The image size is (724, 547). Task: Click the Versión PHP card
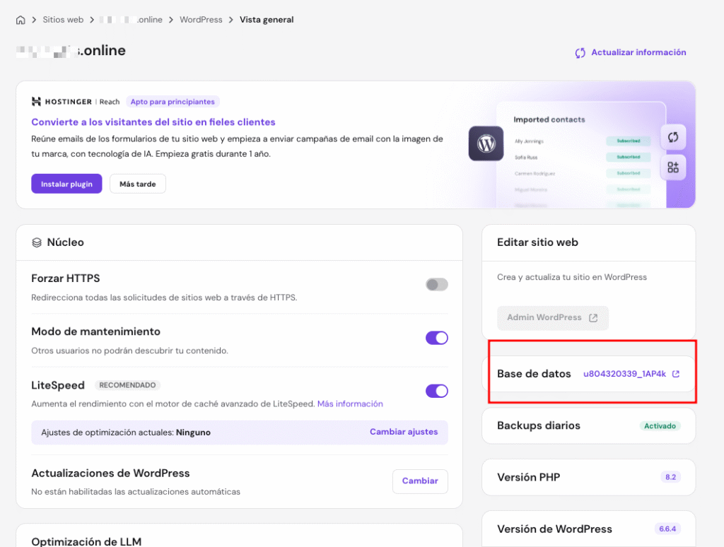click(x=589, y=477)
